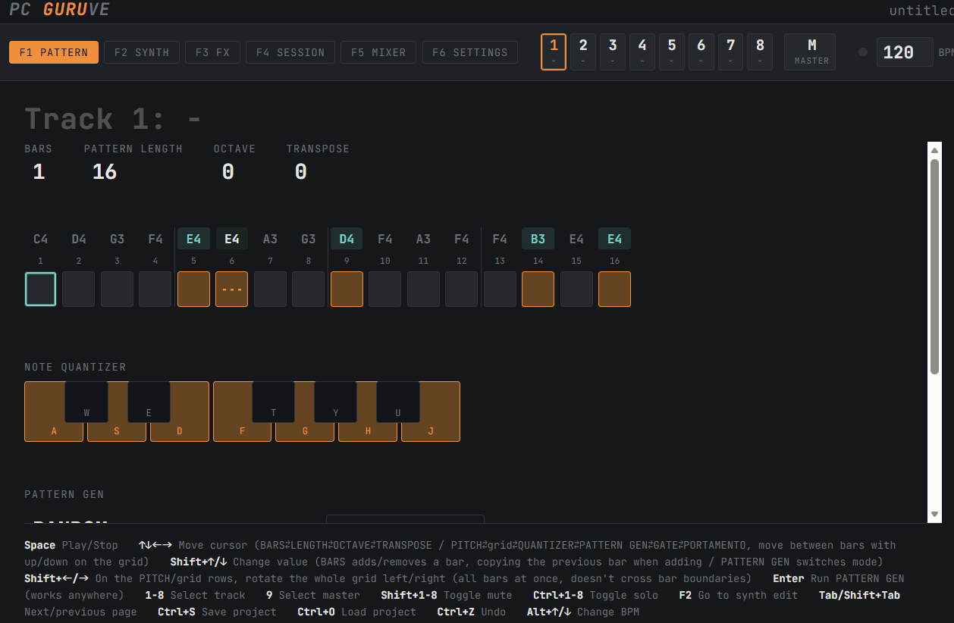954x623 pixels.
Task: Go to the F4 SESSION tab
Action: [290, 52]
